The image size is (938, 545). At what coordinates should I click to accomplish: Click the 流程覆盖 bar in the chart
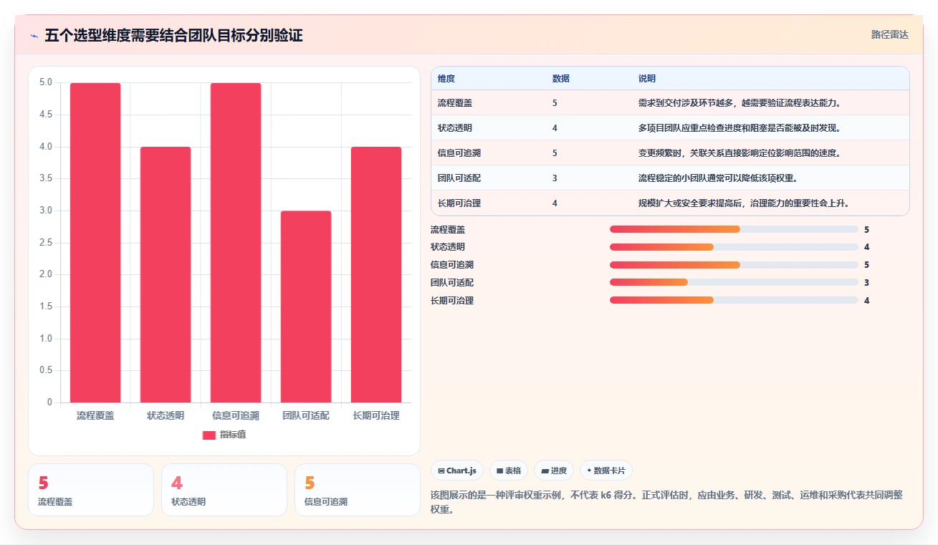coord(95,243)
